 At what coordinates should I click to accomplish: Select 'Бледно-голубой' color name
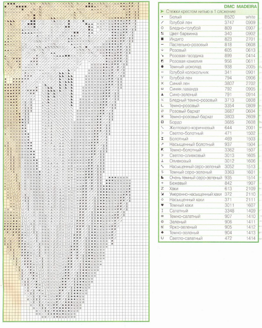coord(185,28)
